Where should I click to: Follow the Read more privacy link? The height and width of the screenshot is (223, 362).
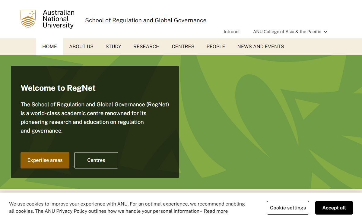(x=216, y=211)
